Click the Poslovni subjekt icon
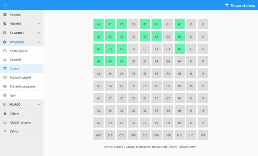The width and height of the screenshot is (258, 156). click(5, 77)
